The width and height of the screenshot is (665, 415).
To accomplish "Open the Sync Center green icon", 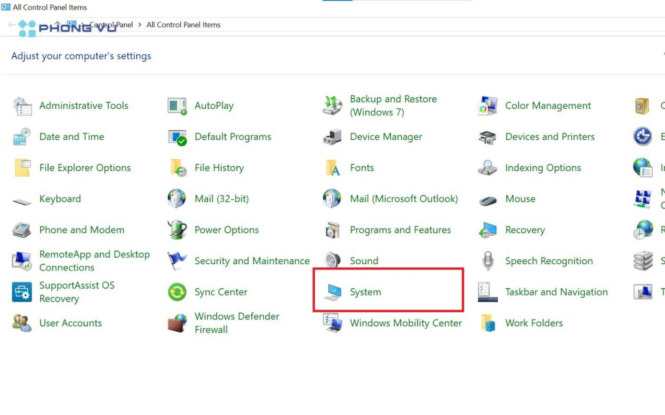I will point(177,292).
